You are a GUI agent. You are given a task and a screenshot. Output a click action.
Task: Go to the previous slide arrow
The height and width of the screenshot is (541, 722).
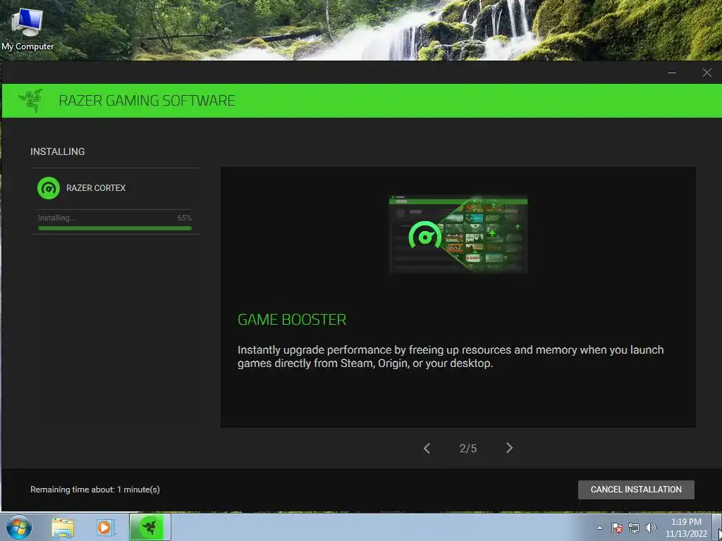tap(427, 448)
